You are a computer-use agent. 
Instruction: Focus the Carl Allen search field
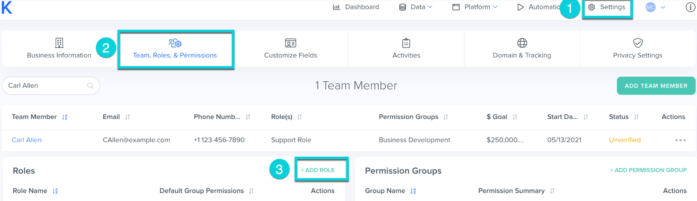point(51,86)
